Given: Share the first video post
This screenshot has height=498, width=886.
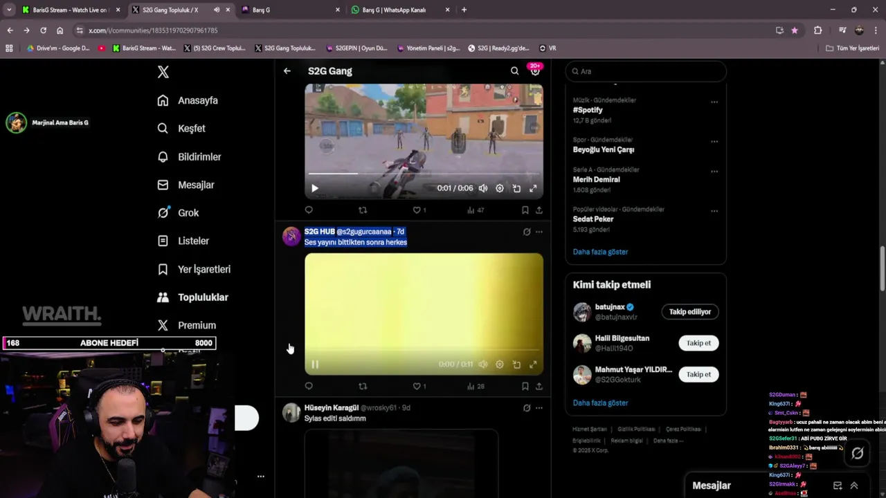Looking at the screenshot, I should click(539, 210).
